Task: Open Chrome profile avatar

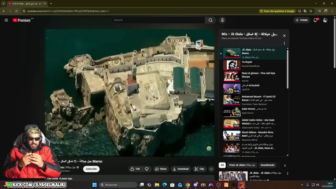Action: 326,11
